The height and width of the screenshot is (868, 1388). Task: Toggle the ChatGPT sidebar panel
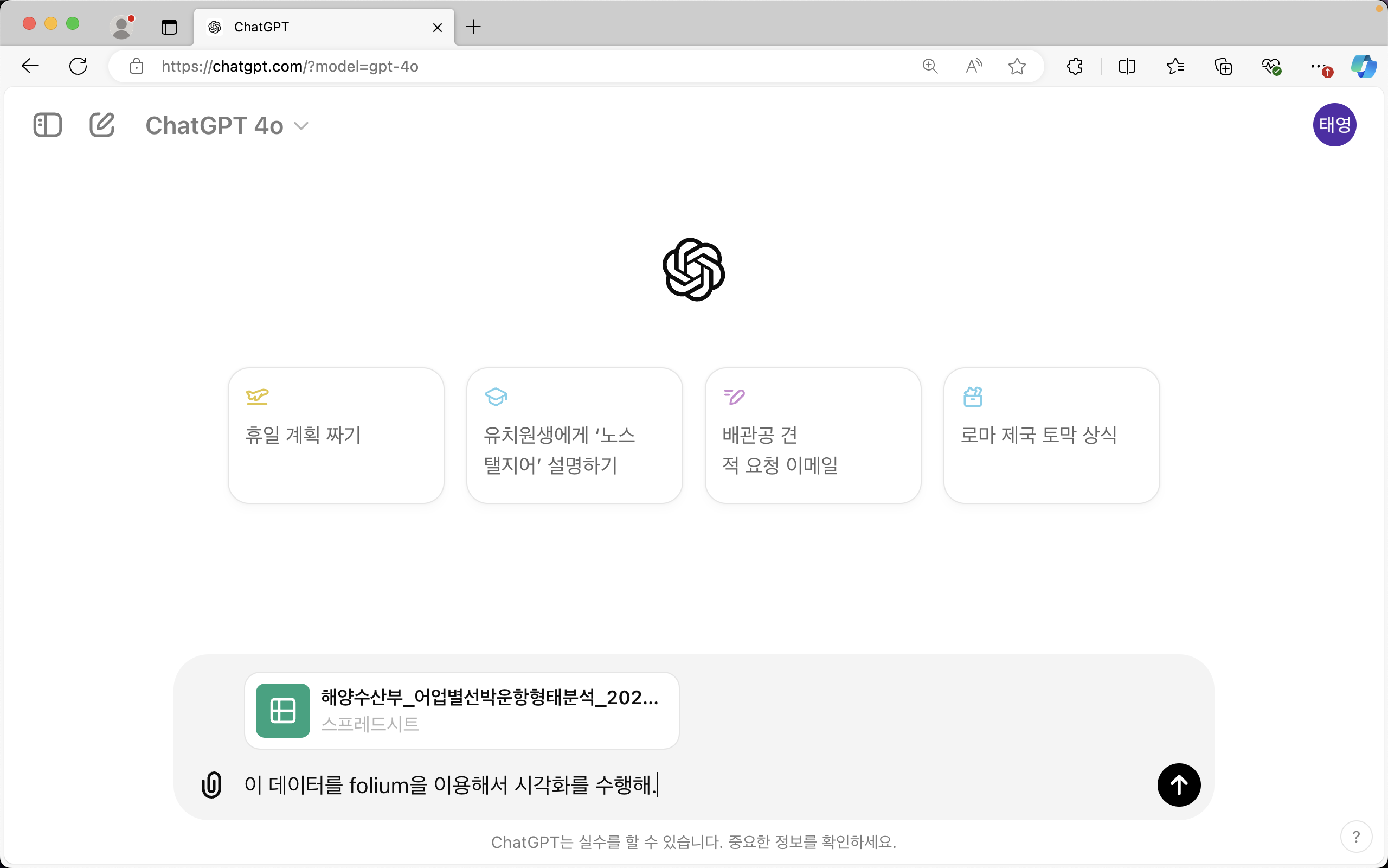click(x=48, y=125)
